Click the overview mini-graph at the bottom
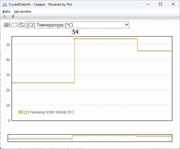180x149 pixels. point(90,137)
